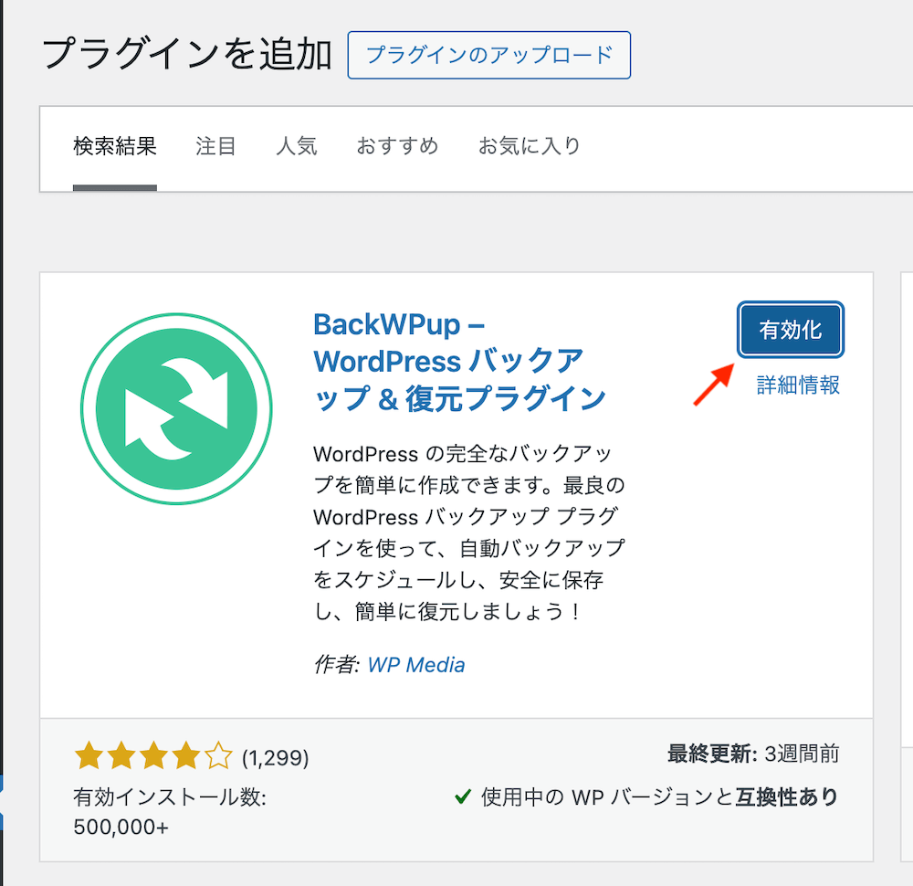Activate the plugin with the 有効化 button
913x886 pixels.
click(790, 330)
